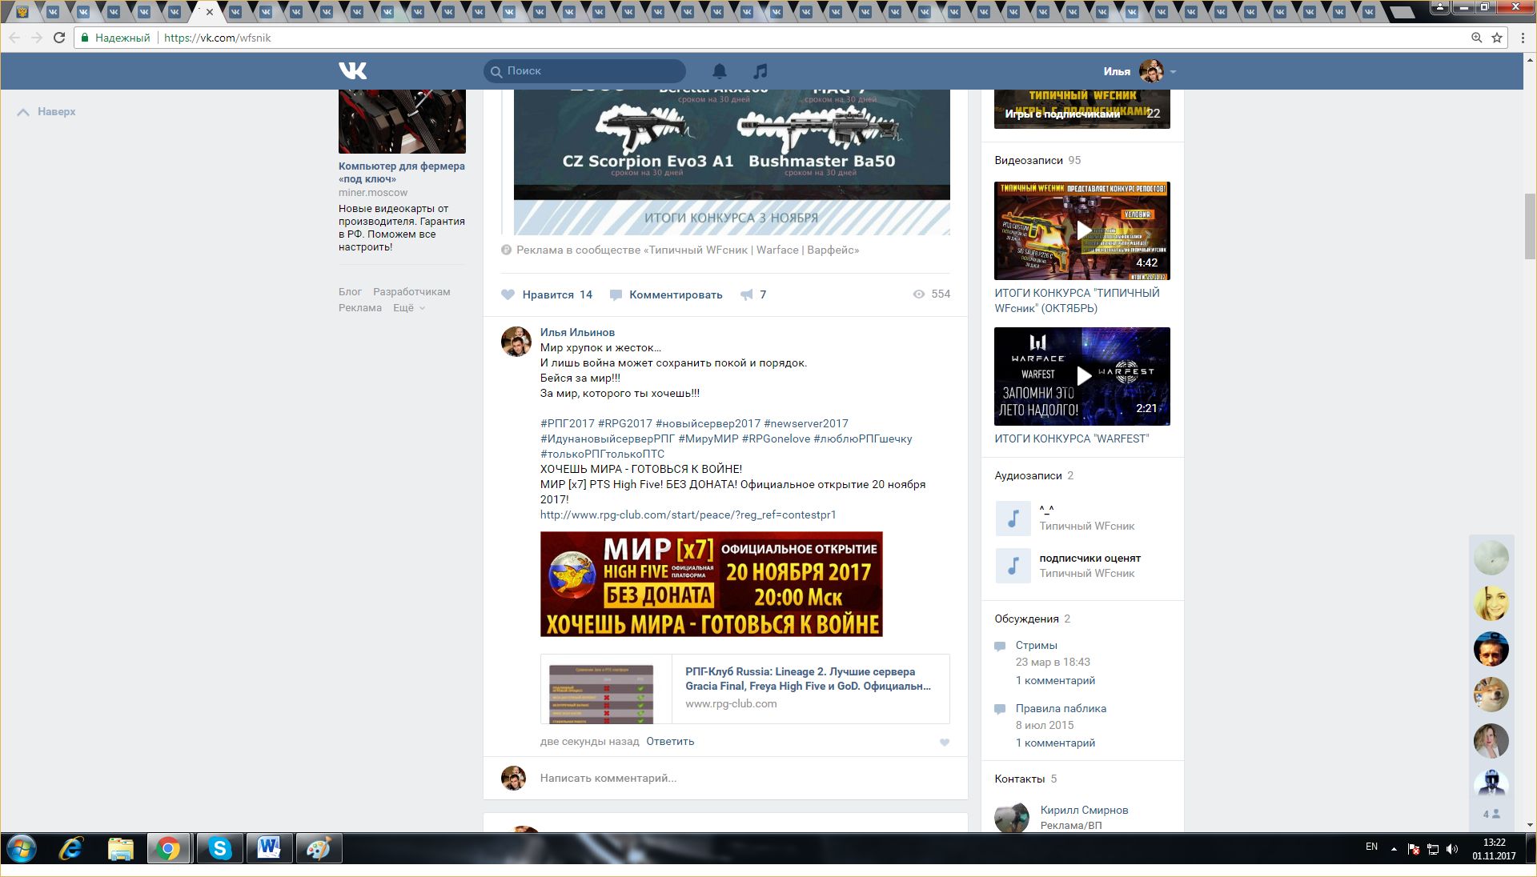The image size is (1537, 877).
Task: Click hashtag #РПГ2017
Action: pos(568,423)
